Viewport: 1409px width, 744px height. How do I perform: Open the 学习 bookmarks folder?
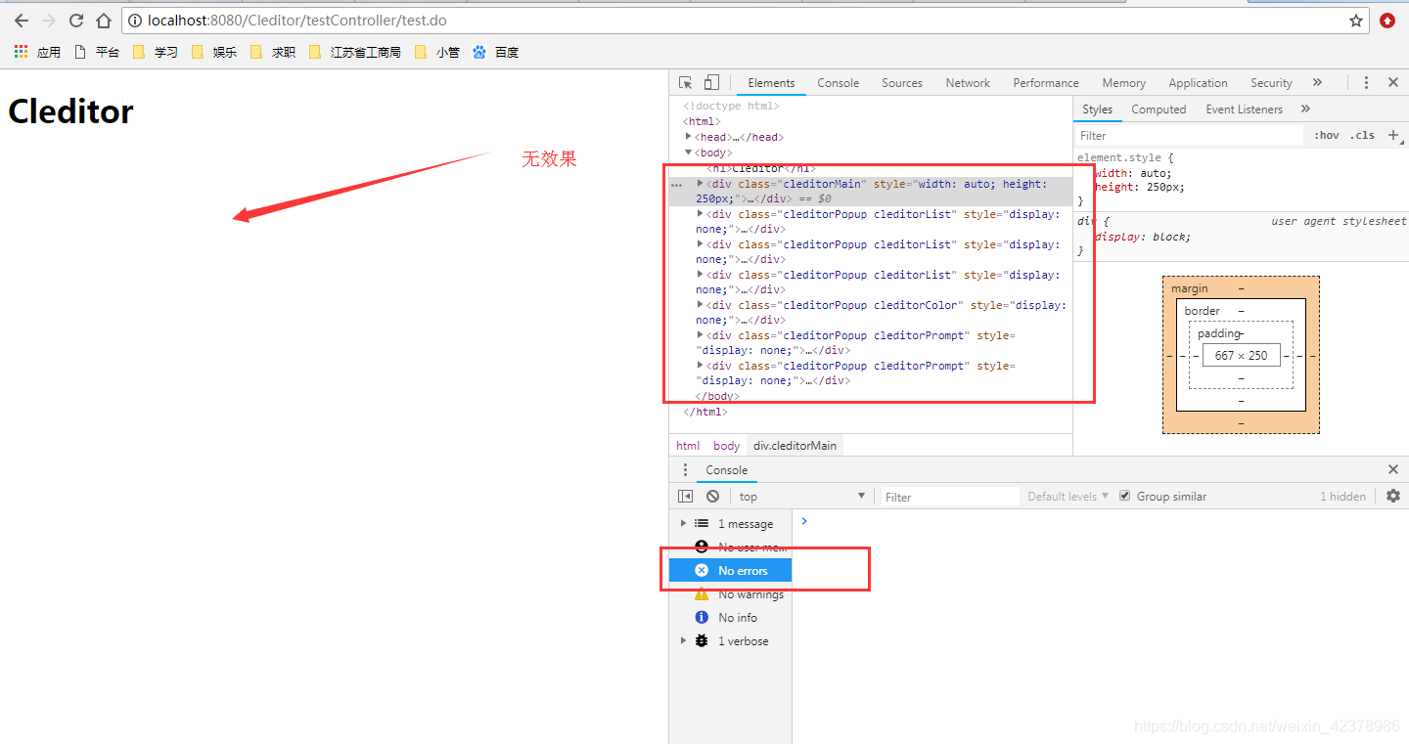pos(163,52)
